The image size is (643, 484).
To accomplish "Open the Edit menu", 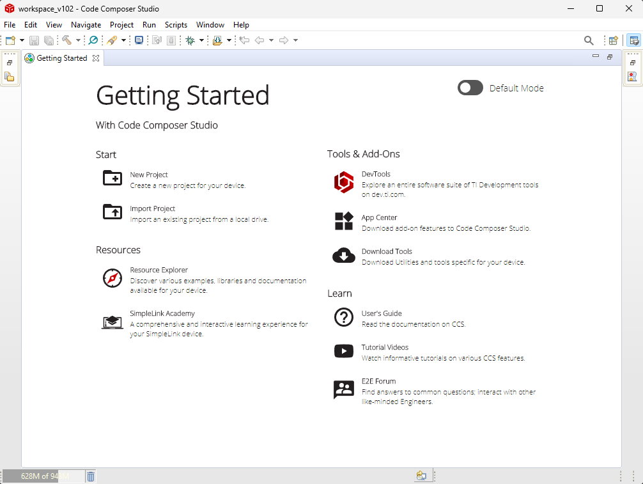I will (30, 24).
